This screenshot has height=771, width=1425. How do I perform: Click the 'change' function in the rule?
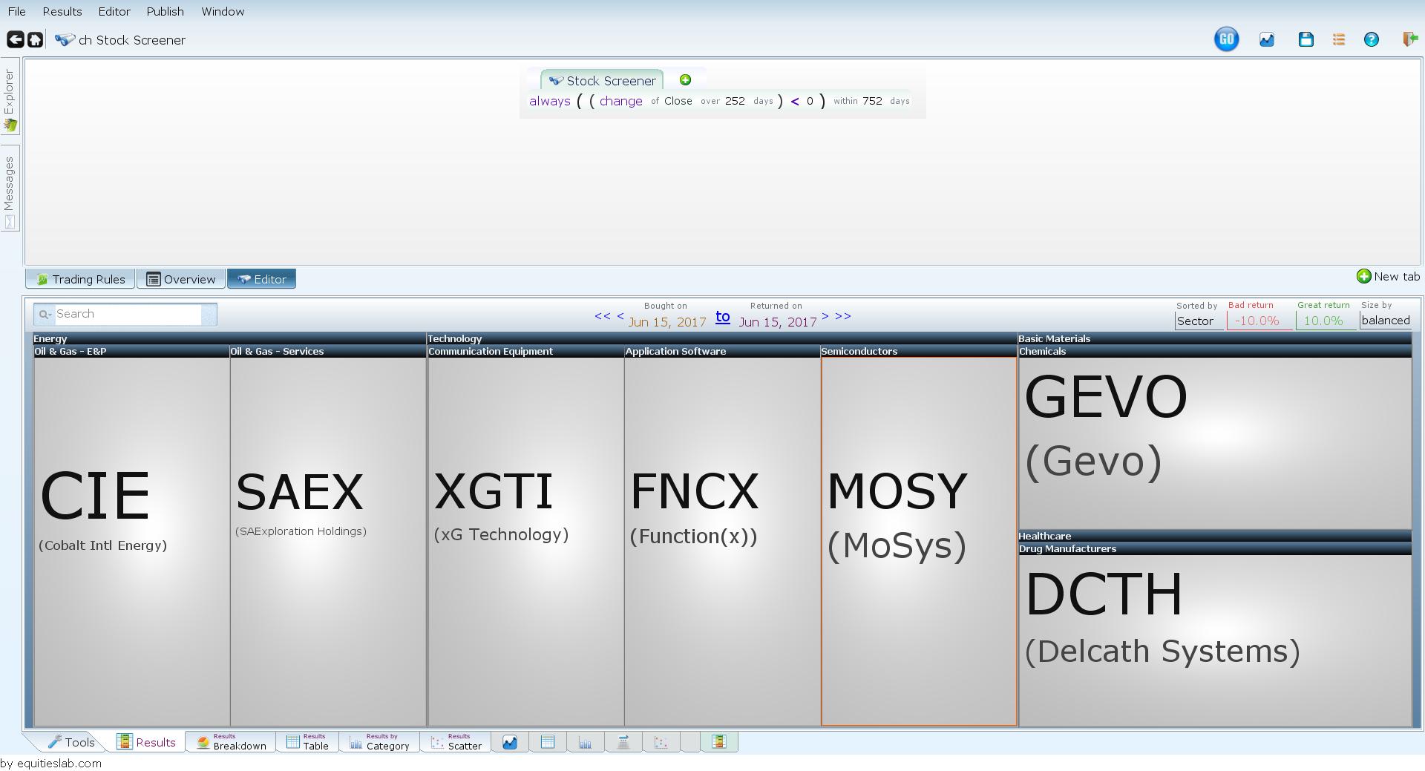coord(621,101)
